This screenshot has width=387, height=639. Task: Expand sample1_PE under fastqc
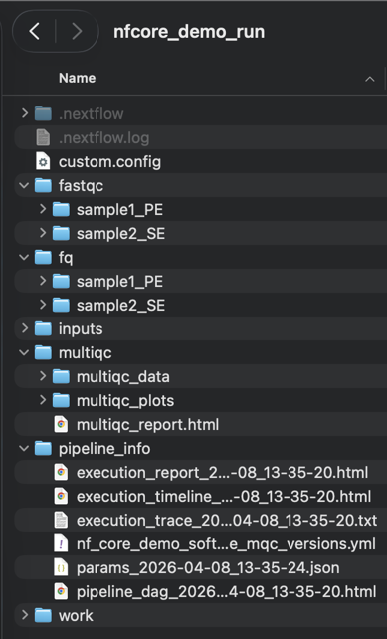43,209
